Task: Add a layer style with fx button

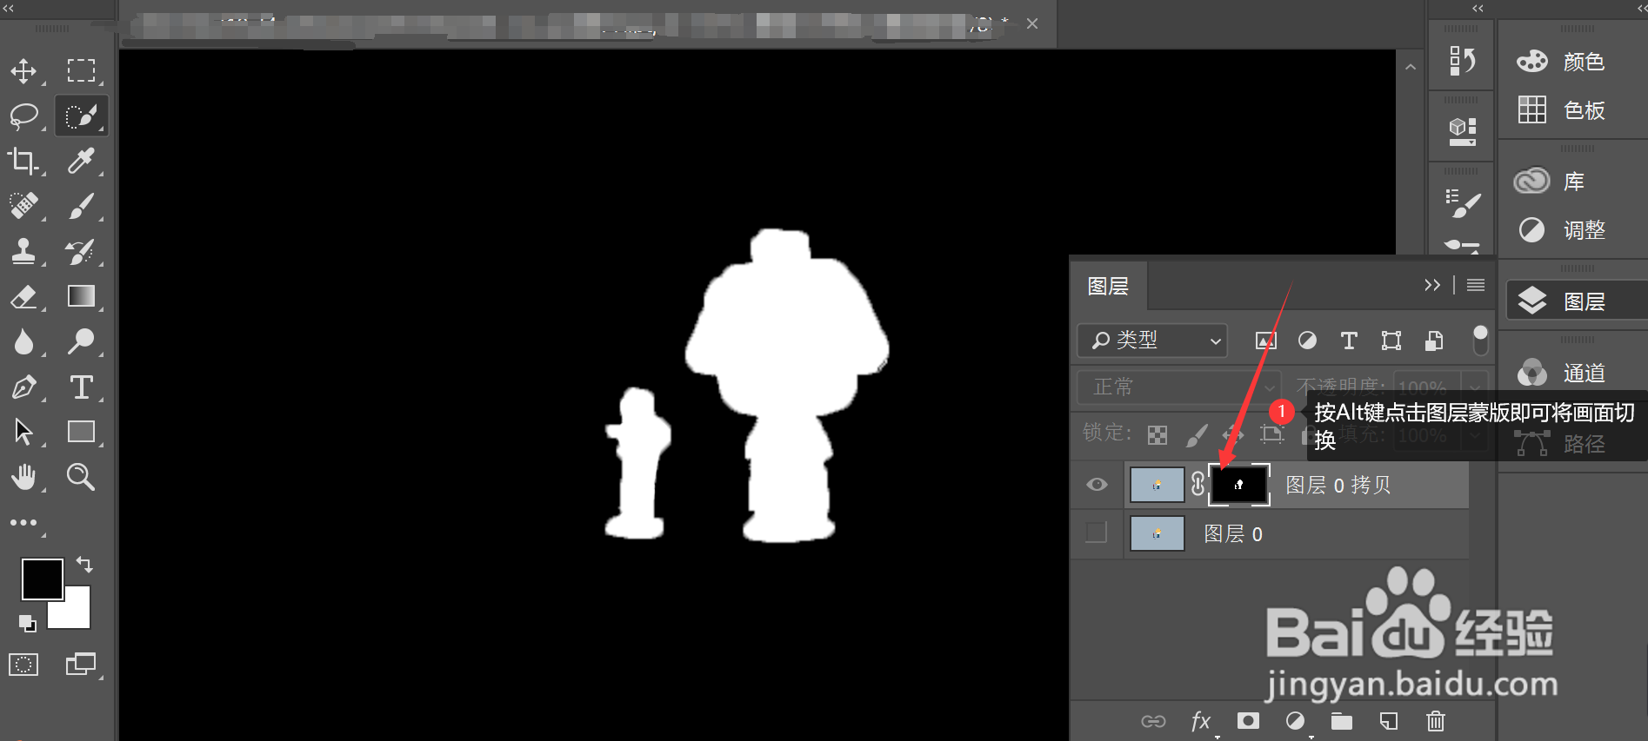Action: click(1201, 721)
